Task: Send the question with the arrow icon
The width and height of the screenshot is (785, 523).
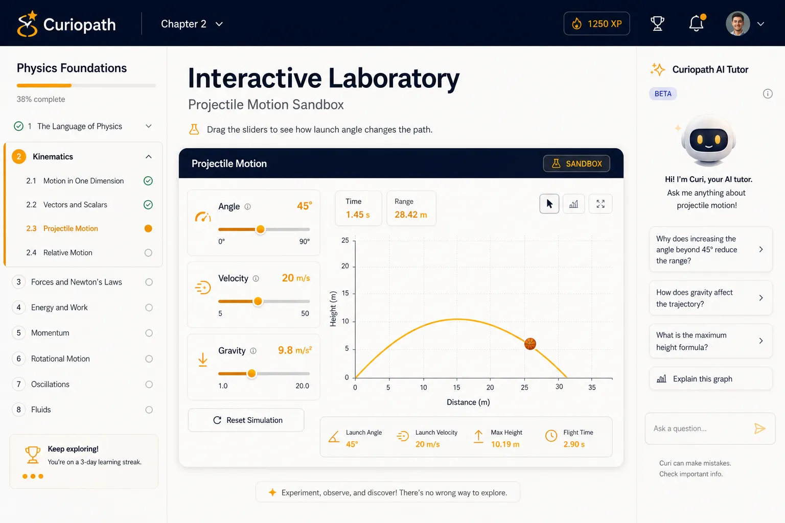Action: (760, 429)
